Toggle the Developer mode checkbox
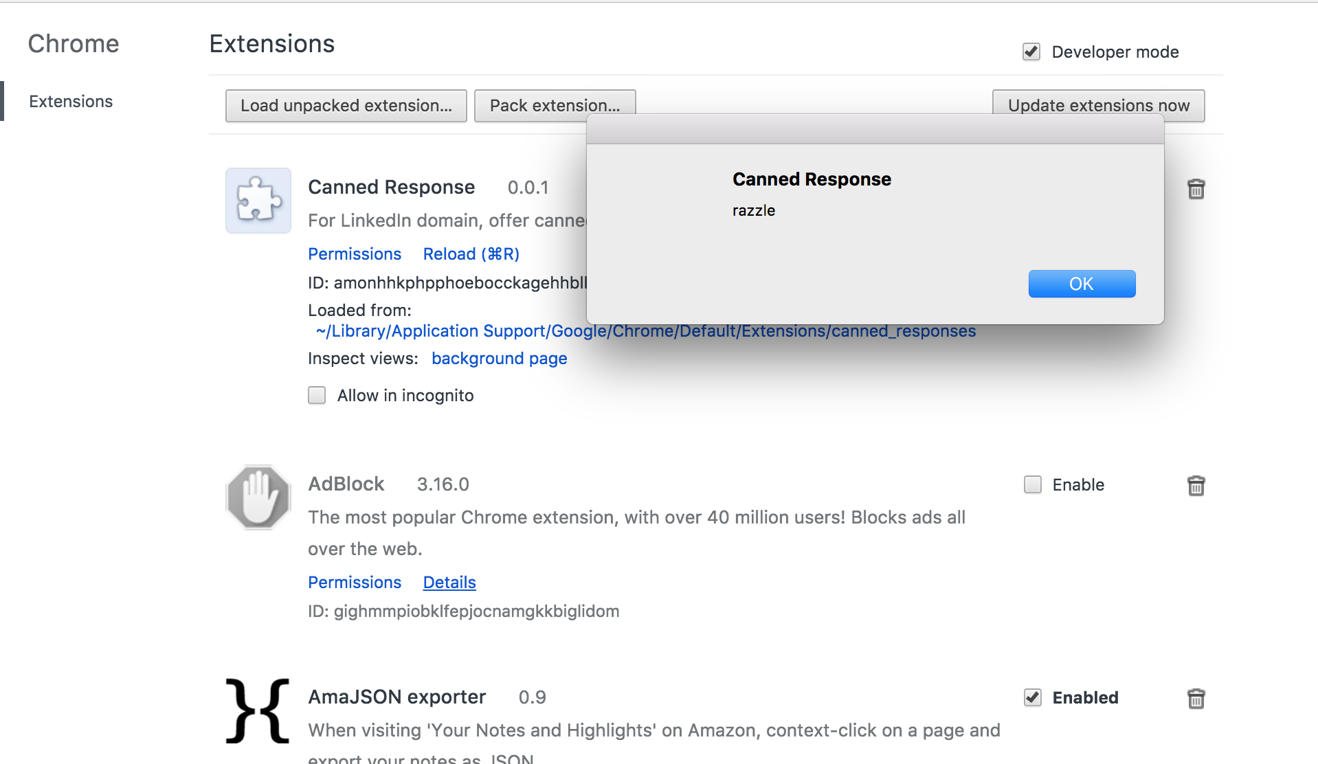The height and width of the screenshot is (764, 1318). pyautogui.click(x=1031, y=52)
